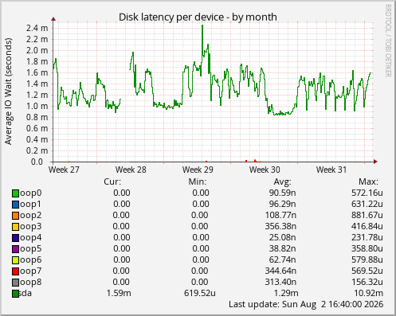Click oop5 average value 38.82n
Viewport: 396px width, 316px height.
[283, 248]
